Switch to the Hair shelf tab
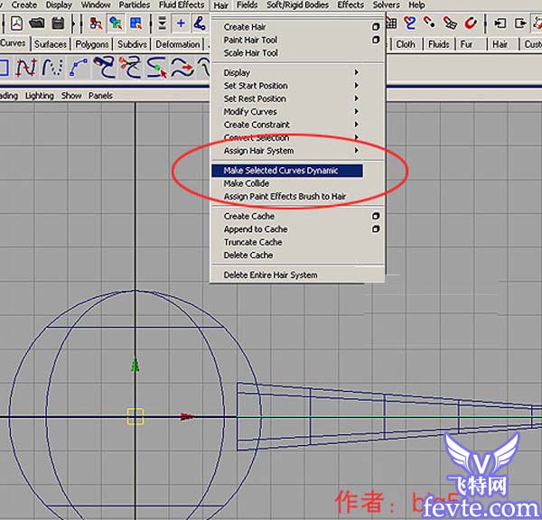The height and width of the screenshot is (520, 542). [x=500, y=44]
